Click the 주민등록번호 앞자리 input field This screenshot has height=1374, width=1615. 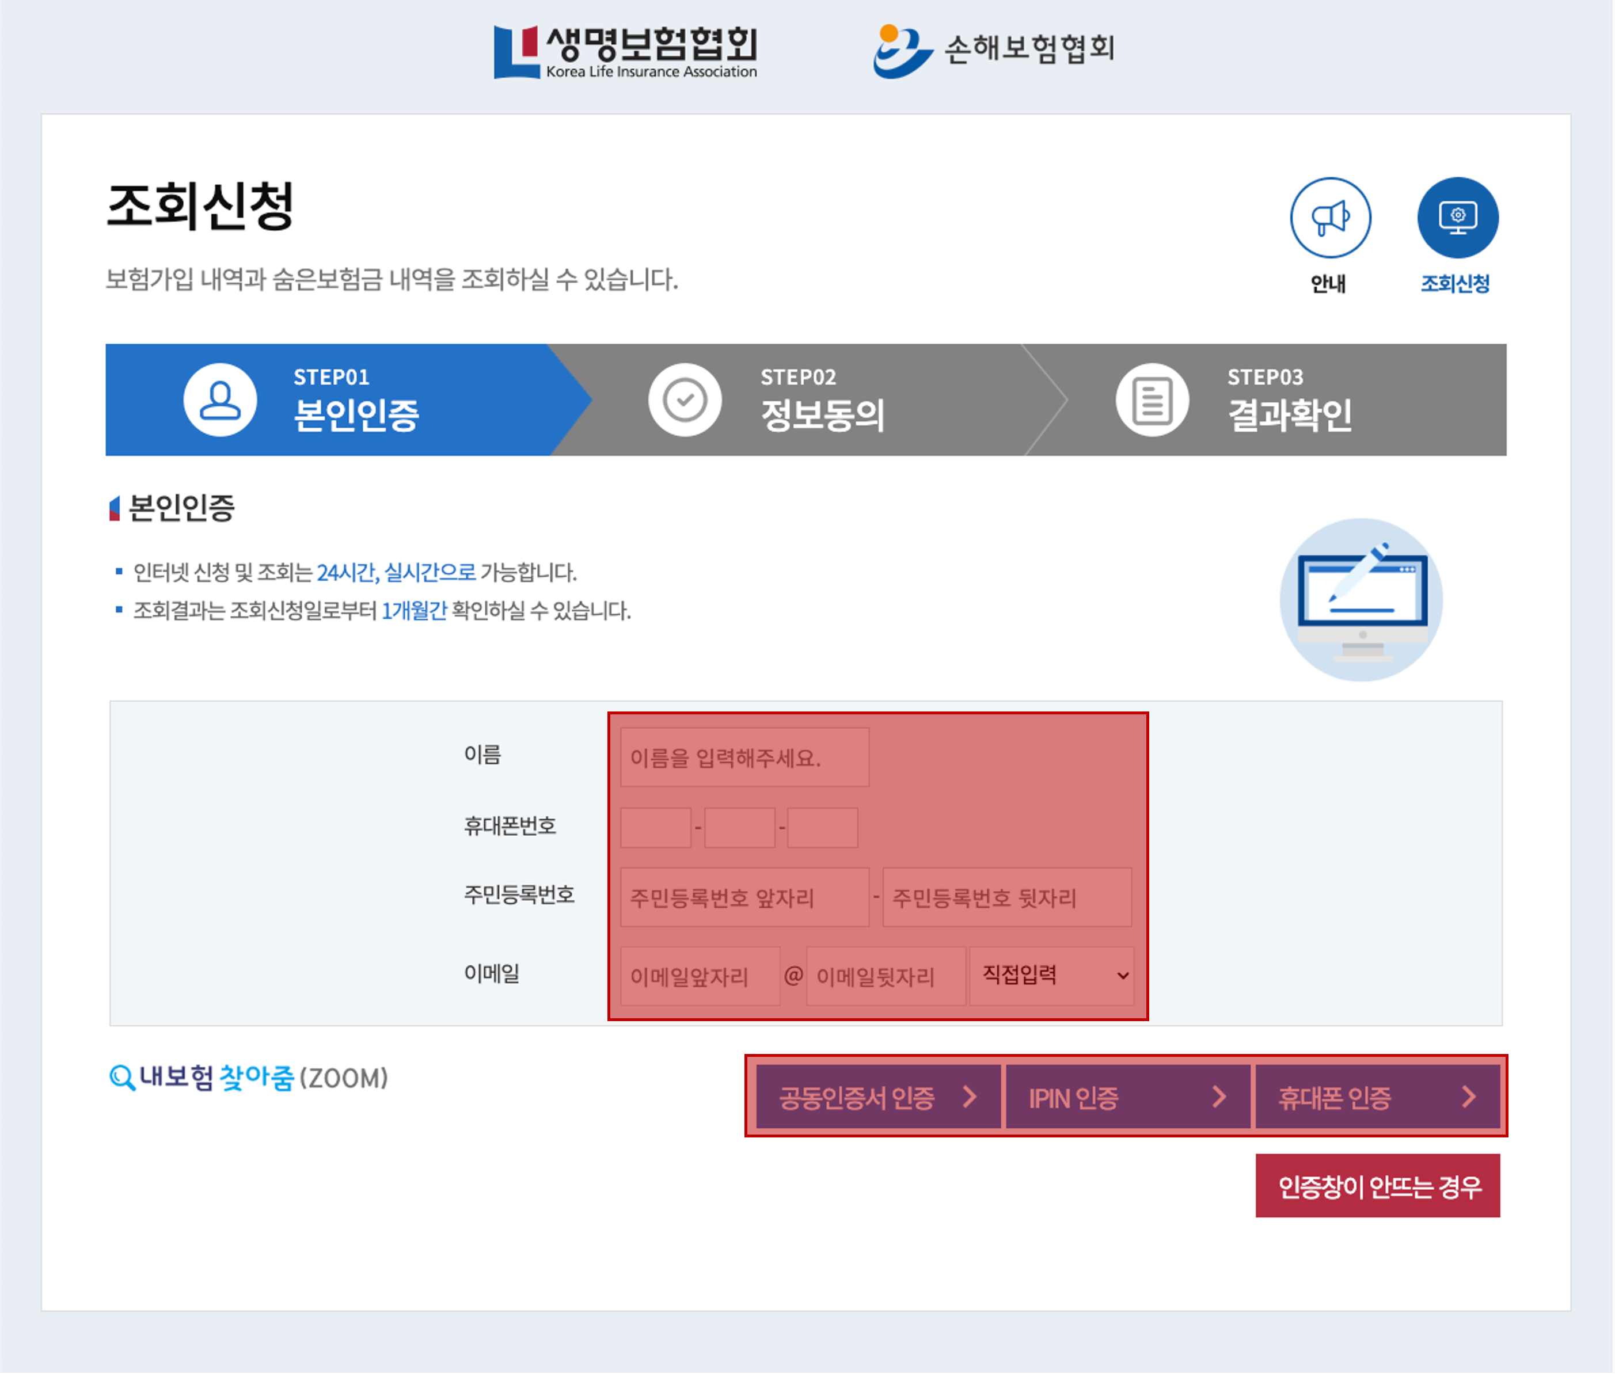(743, 897)
